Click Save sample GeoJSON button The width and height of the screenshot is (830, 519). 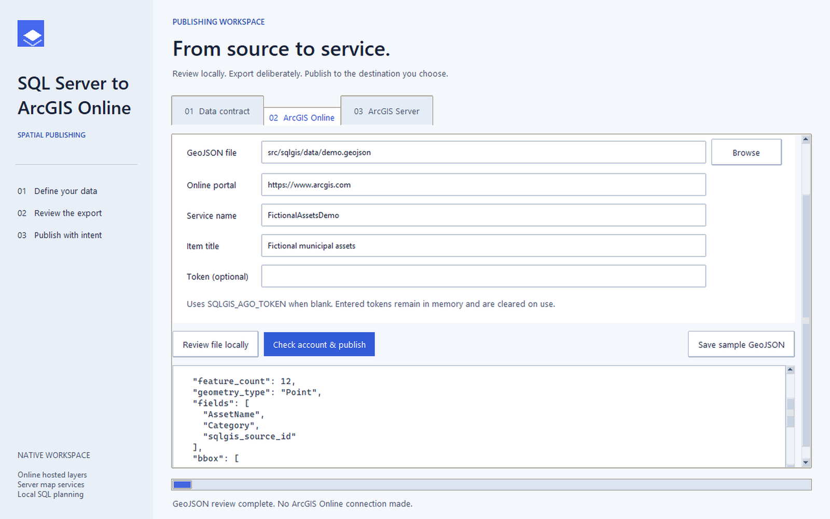741,344
